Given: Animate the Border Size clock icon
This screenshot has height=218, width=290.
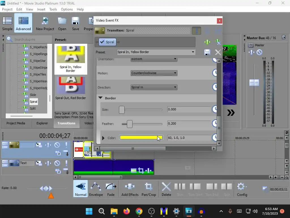Looking at the screenshot, I should pyautogui.click(x=215, y=109).
